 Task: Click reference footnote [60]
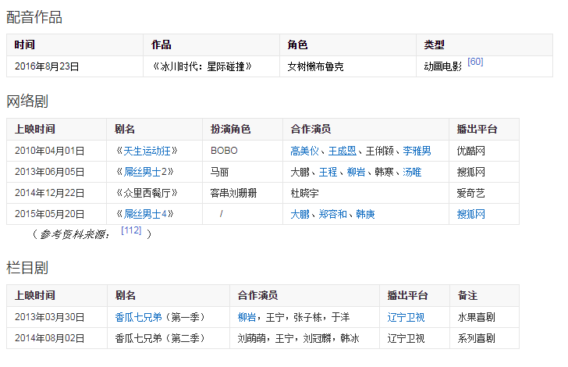click(x=475, y=62)
